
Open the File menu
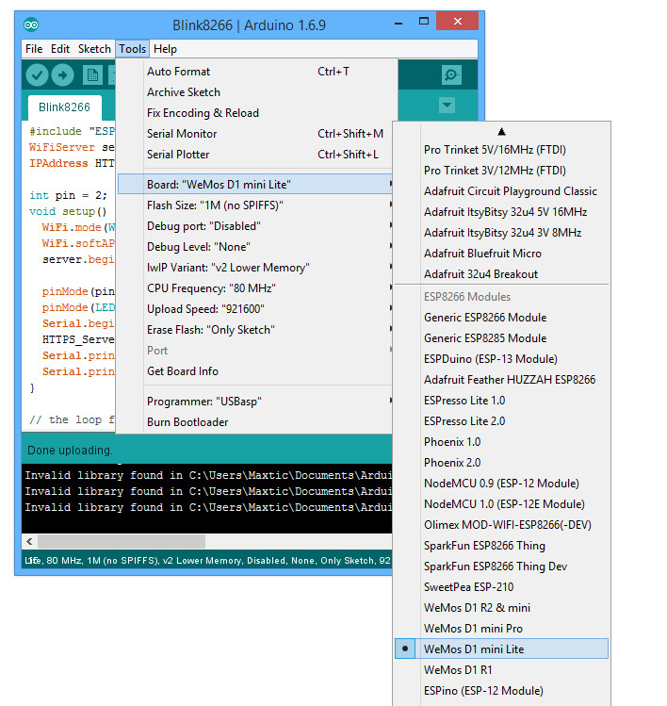coord(34,49)
